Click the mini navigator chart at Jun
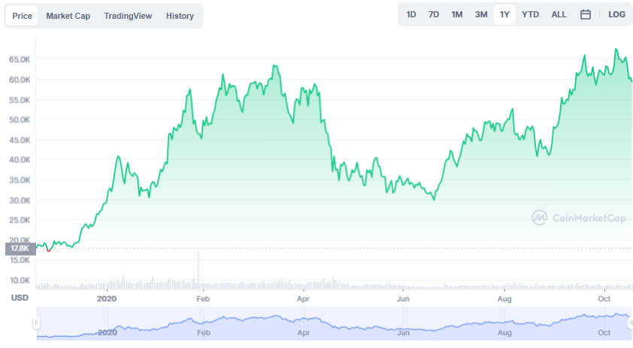 pos(403,324)
